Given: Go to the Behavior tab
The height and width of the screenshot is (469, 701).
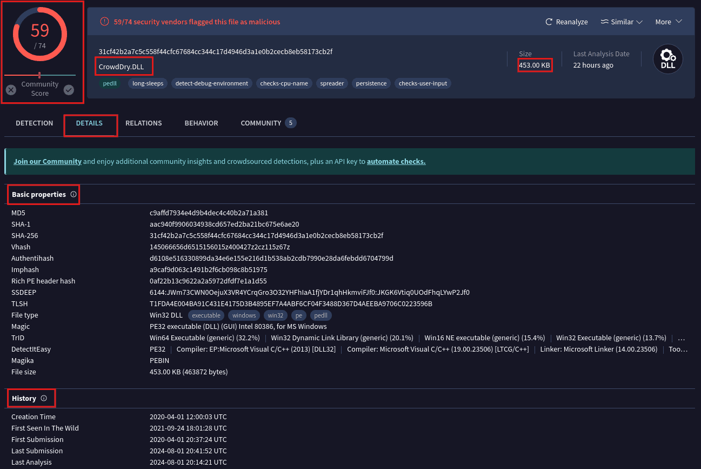Looking at the screenshot, I should click(x=201, y=123).
